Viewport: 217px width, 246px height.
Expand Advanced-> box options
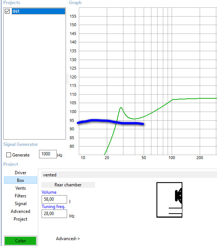click(x=68, y=239)
